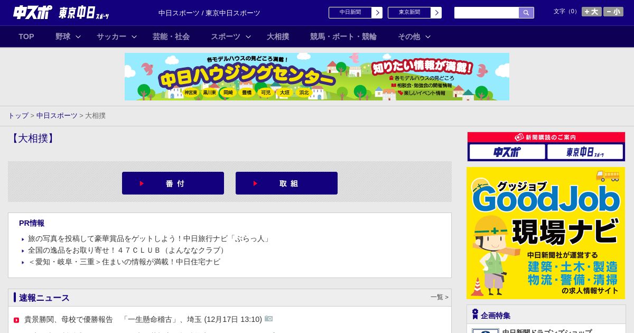
Task: Select the 大相撲 menu item
Action: click(x=278, y=36)
